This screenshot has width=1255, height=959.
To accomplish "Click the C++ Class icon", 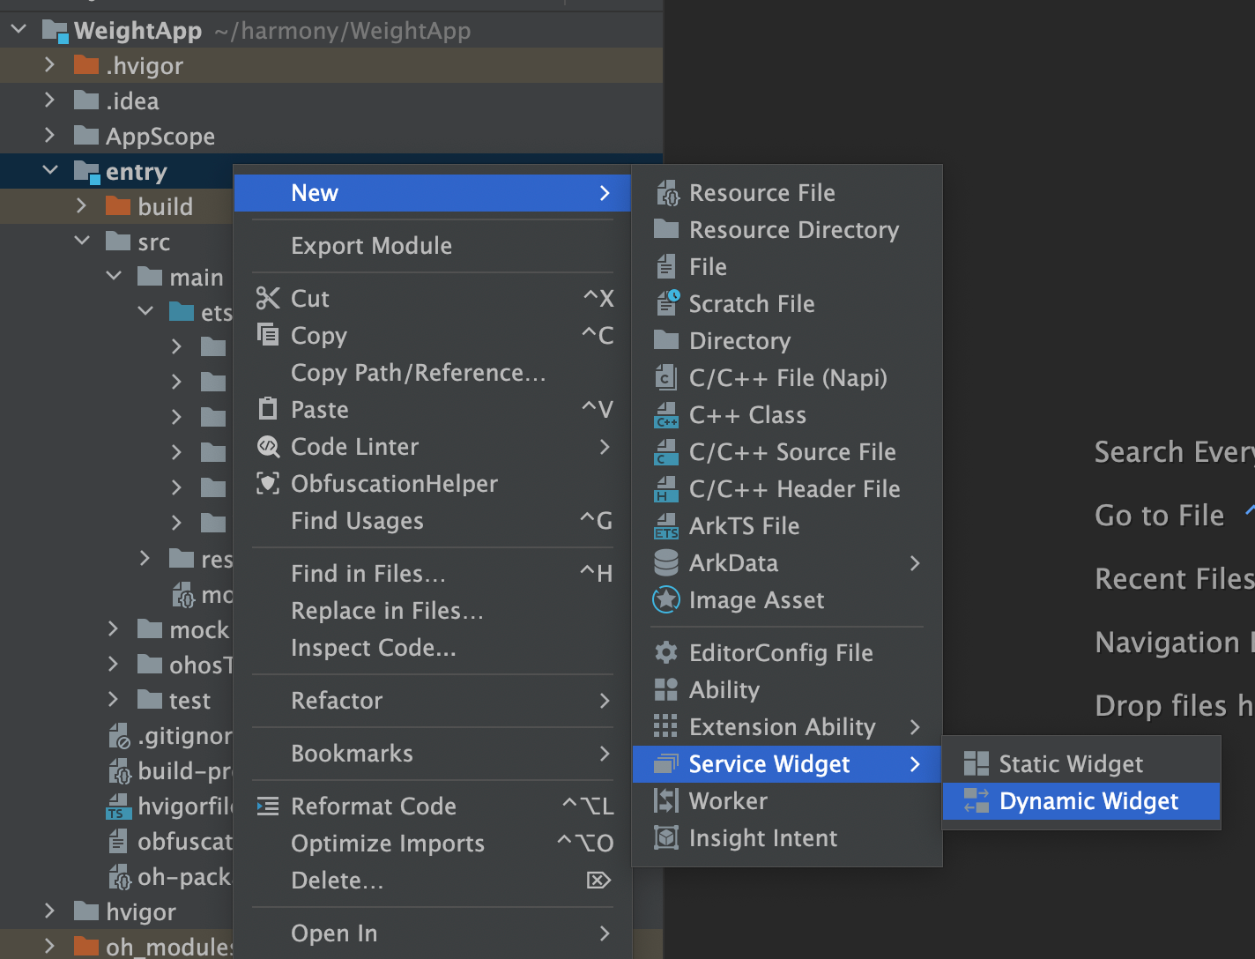I will pyautogui.click(x=667, y=415).
